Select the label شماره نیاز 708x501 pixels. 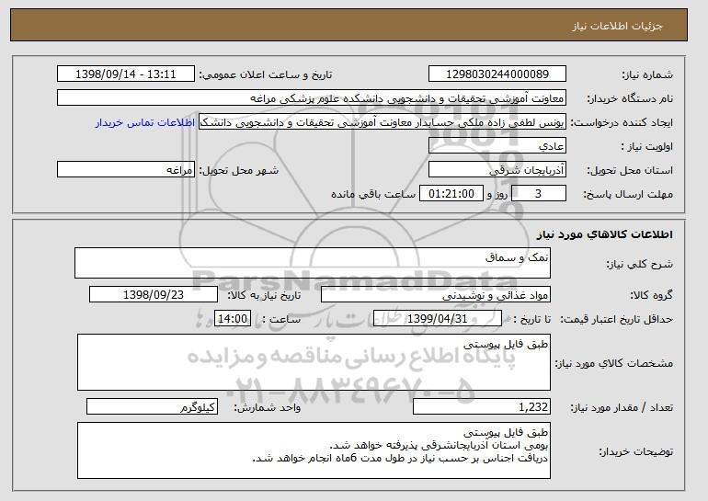pyautogui.click(x=647, y=75)
